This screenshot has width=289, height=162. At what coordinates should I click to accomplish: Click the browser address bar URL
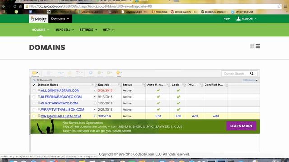[x=90, y=6]
